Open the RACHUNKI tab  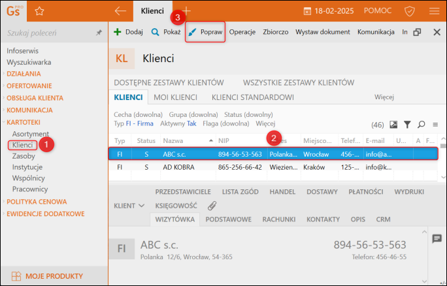point(279,219)
